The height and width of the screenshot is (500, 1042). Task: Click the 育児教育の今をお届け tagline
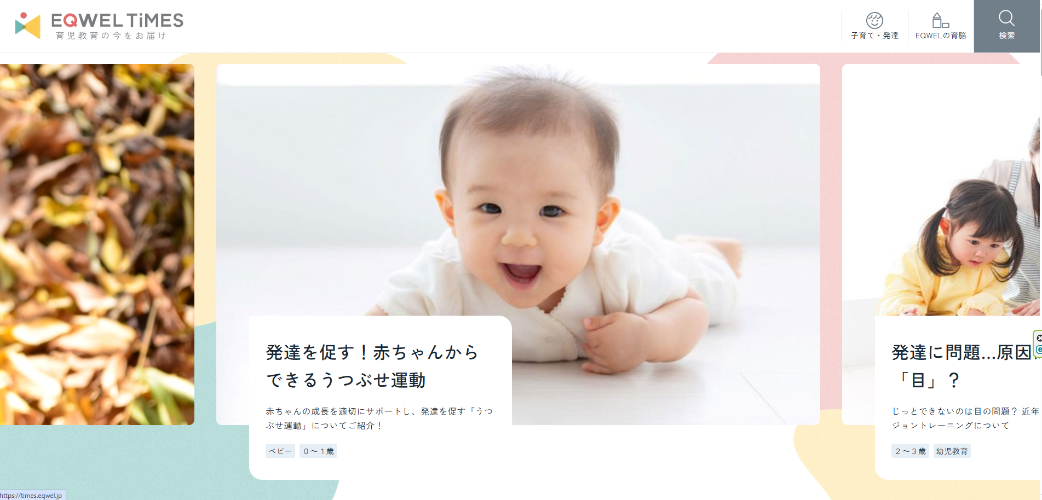tap(111, 36)
